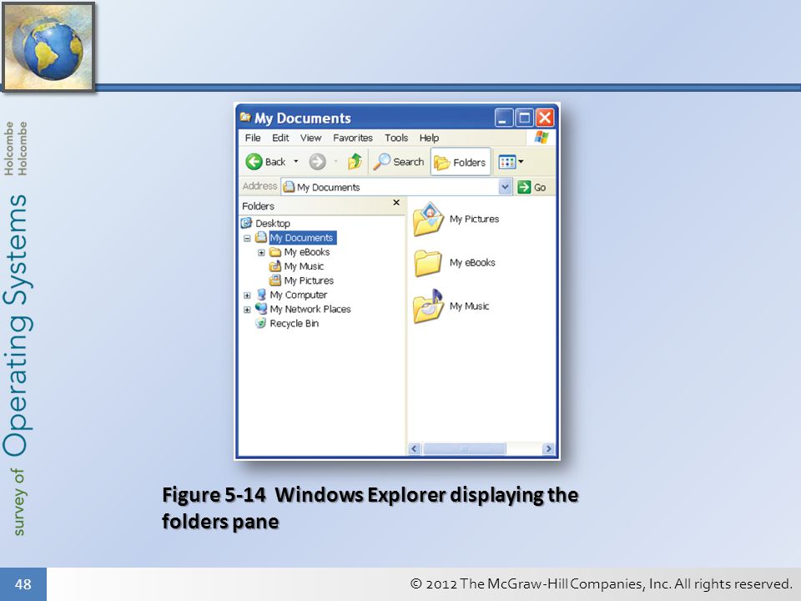The image size is (801, 601).
Task: Select the large My Music folder icon
Action: (428, 306)
